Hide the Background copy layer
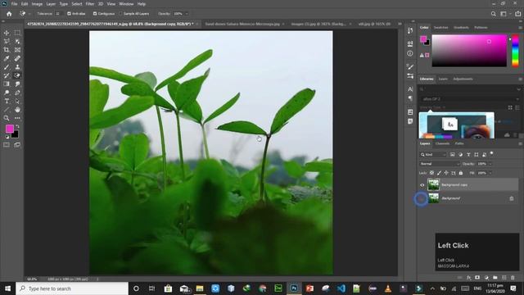This screenshot has width=524, height=295. 422,185
